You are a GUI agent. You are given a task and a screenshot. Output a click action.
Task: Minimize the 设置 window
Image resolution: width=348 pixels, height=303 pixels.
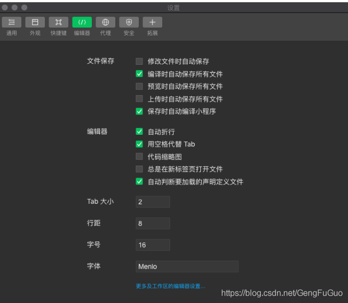[x=15, y=7]
